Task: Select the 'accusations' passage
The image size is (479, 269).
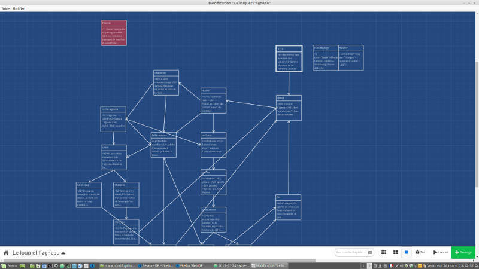Action: [214, 219]
